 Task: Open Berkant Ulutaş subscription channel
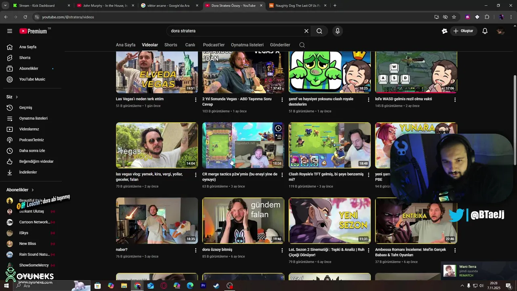tap(32, 211)
